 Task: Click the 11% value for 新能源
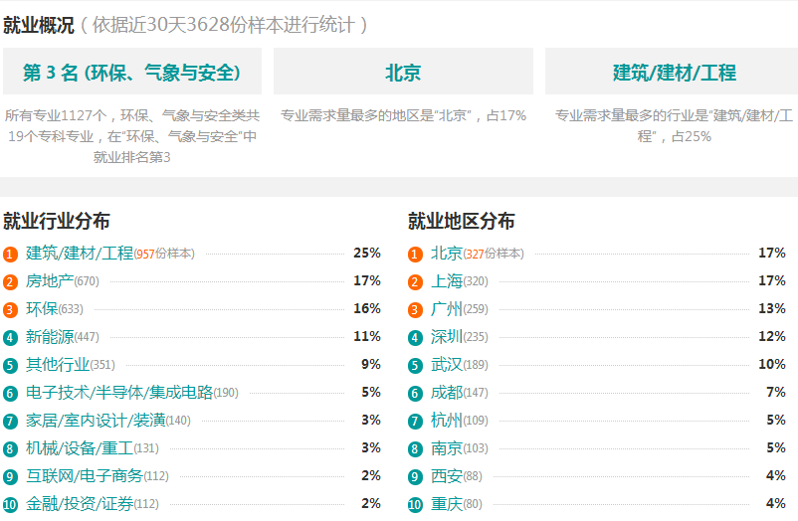tap(367, 337)
